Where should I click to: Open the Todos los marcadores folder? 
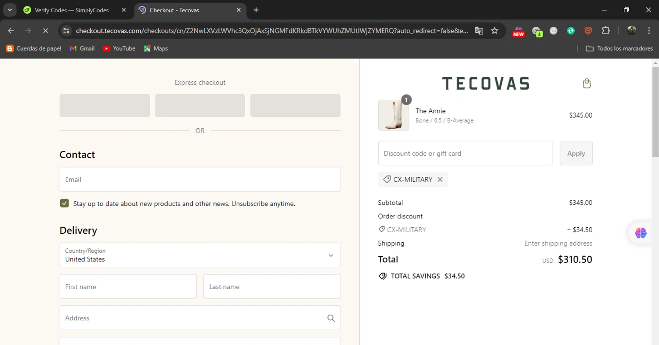tap(619, 48)
